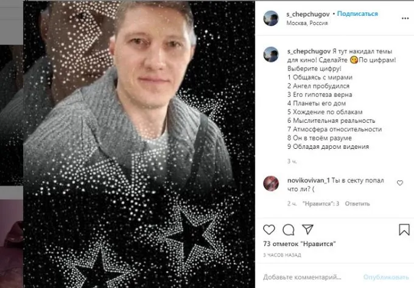
Task: Open comments via the speech bubble icon
Action: coord(289,230)
